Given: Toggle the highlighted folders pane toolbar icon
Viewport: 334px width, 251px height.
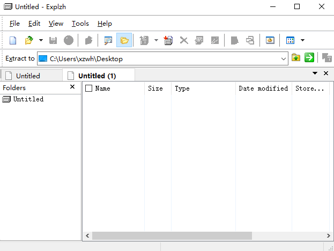Looking at the screenshot, I should [124, 40].
